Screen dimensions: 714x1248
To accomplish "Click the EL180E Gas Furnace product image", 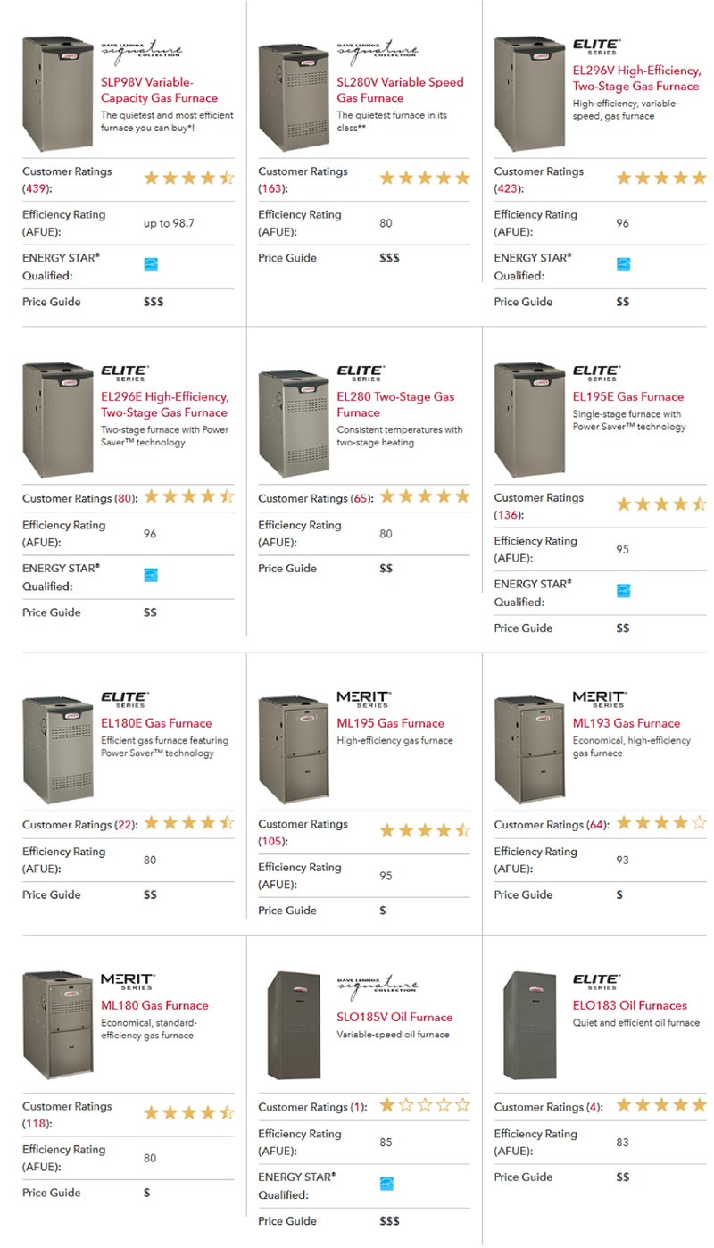I will (58, 748).
